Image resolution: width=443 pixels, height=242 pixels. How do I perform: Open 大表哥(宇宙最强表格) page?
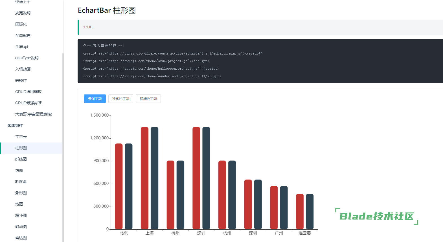click(34, 114)
